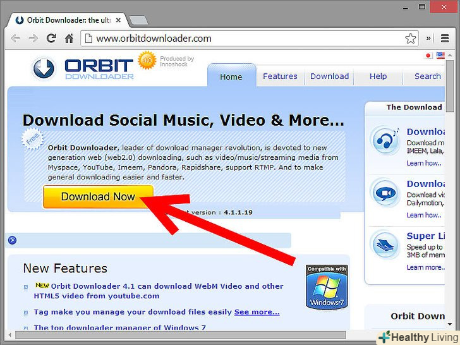Open Orbit Downloader 4.1 WebM feature link
Screen dimensions: 460x345
click(x=159, y=291)
